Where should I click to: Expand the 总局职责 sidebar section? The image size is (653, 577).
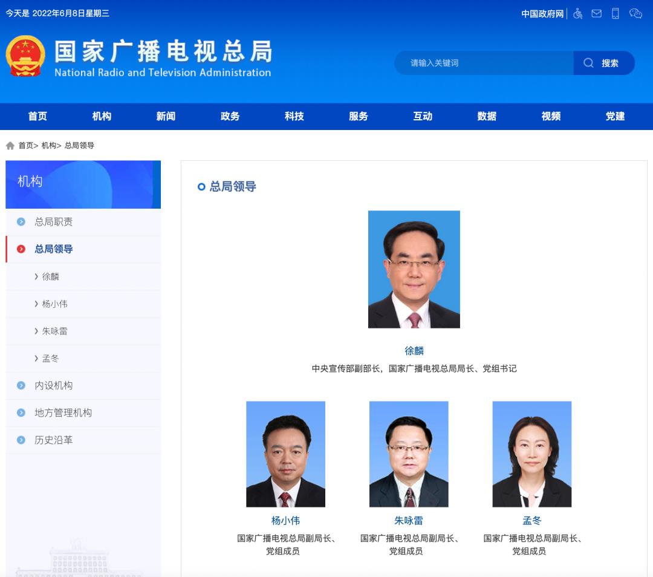(53, 222)
